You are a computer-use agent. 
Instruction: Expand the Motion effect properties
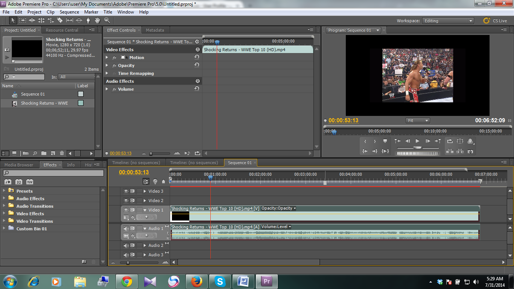click(x=107, y=58)
